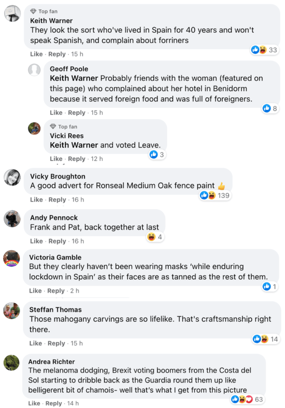Like Steffan Thomas's mahogany carvings comment
This screenshot has height=408, width=285.
tap(36, 343)
